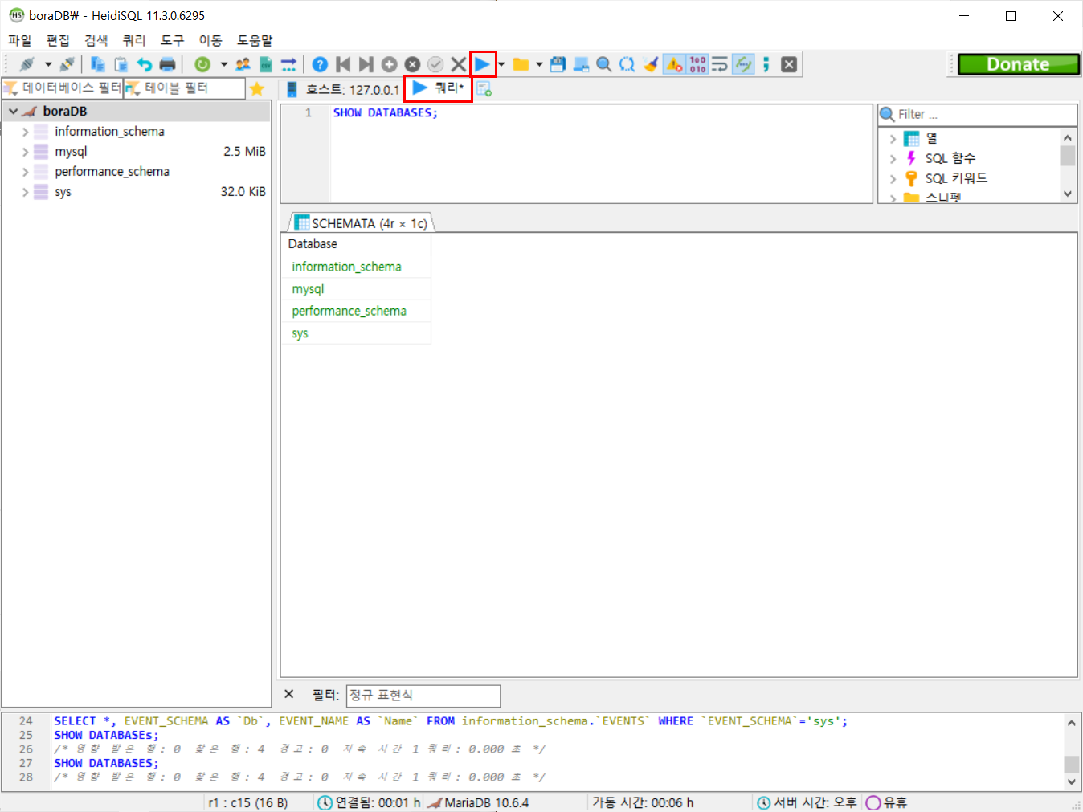Click the post changes checkmark icon
The width and height of the screenshot is (1083, 812).
click(435, 64)
